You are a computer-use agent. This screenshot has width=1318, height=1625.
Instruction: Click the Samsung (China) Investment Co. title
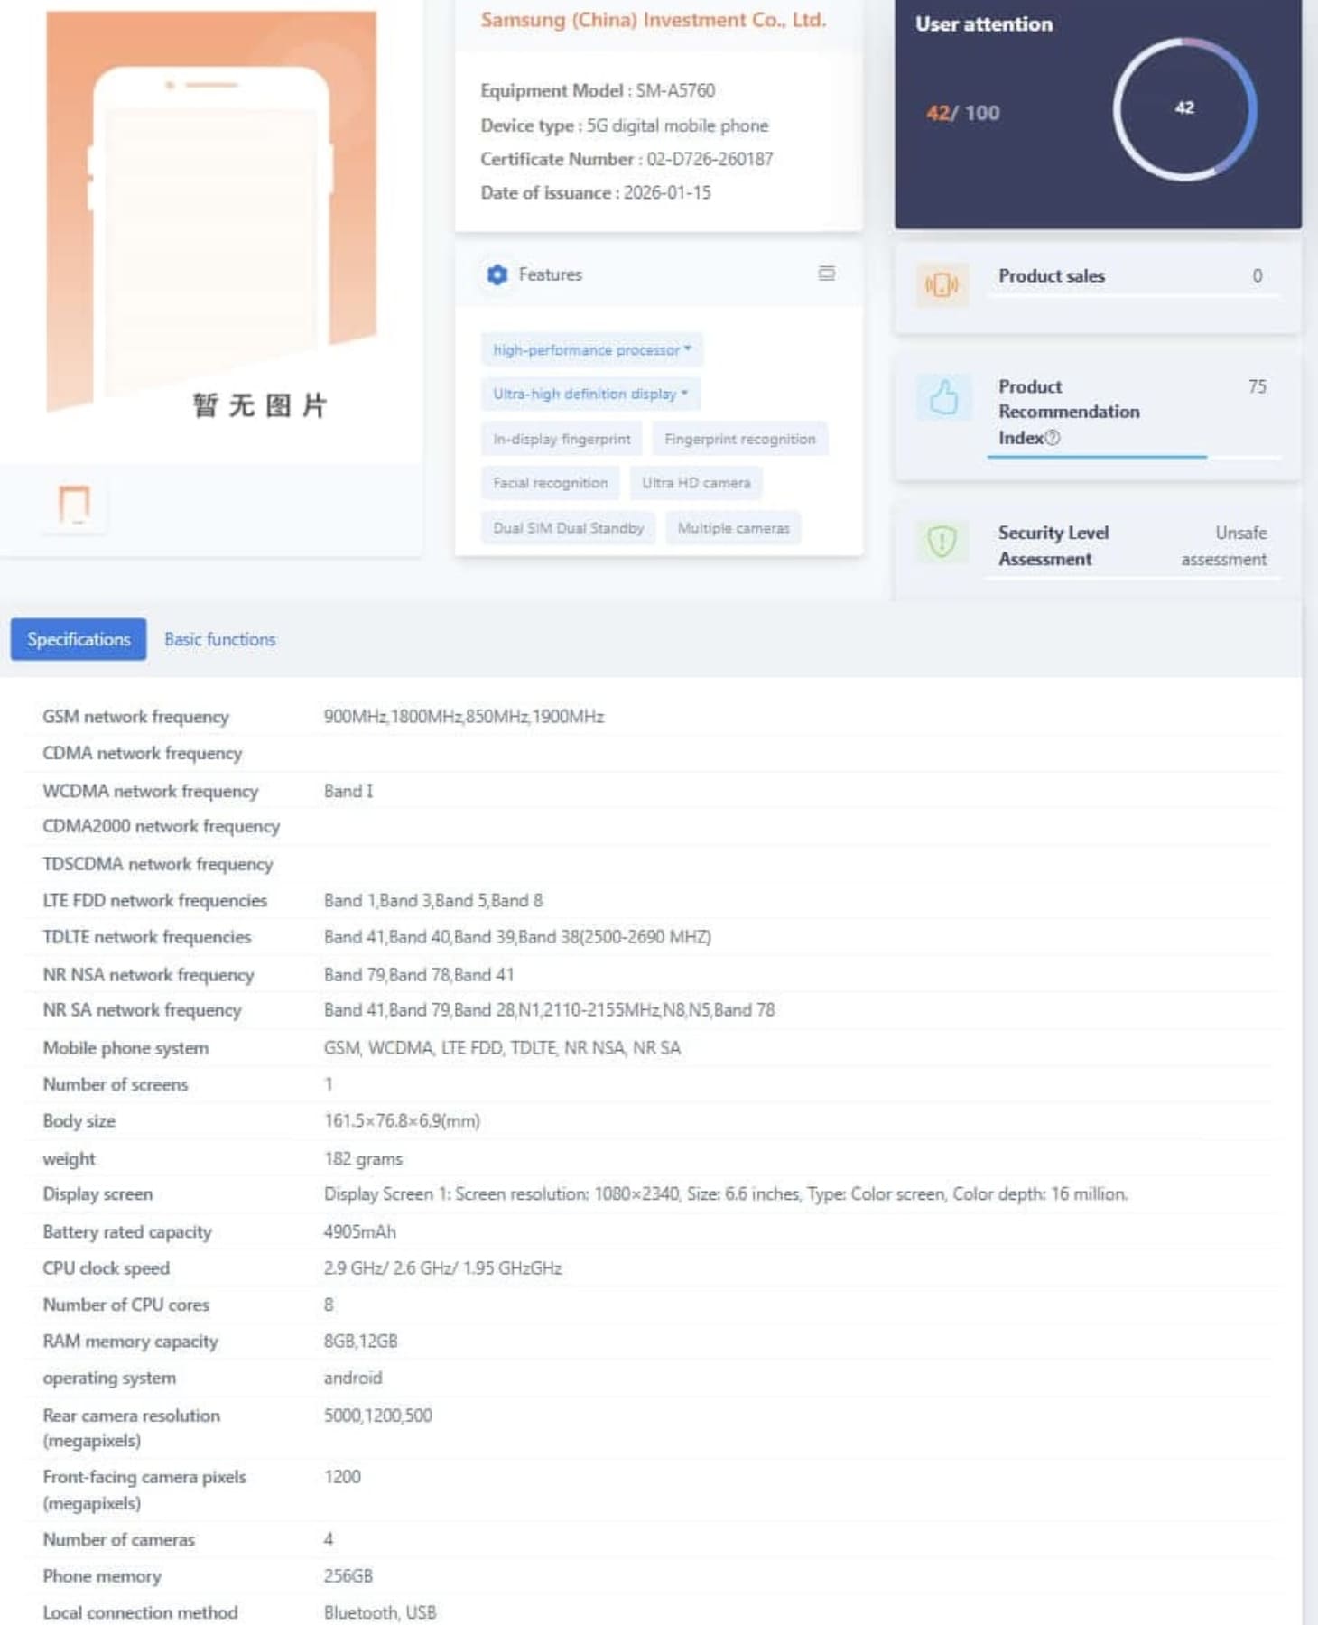tap(653, 20)
